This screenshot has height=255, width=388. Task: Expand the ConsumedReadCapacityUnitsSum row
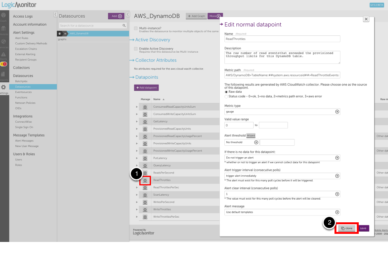(x=137, y=107)
